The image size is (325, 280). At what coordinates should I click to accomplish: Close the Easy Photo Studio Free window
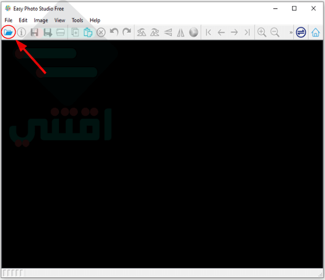[x=314, y=9]
